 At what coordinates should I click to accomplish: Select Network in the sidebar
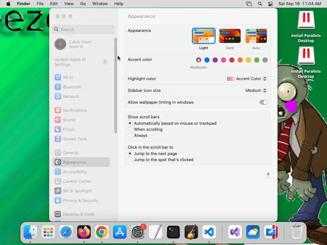coord(81,96)
